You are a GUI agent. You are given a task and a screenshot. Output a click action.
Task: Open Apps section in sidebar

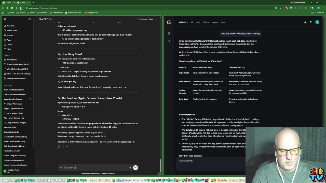coord(9,40)
